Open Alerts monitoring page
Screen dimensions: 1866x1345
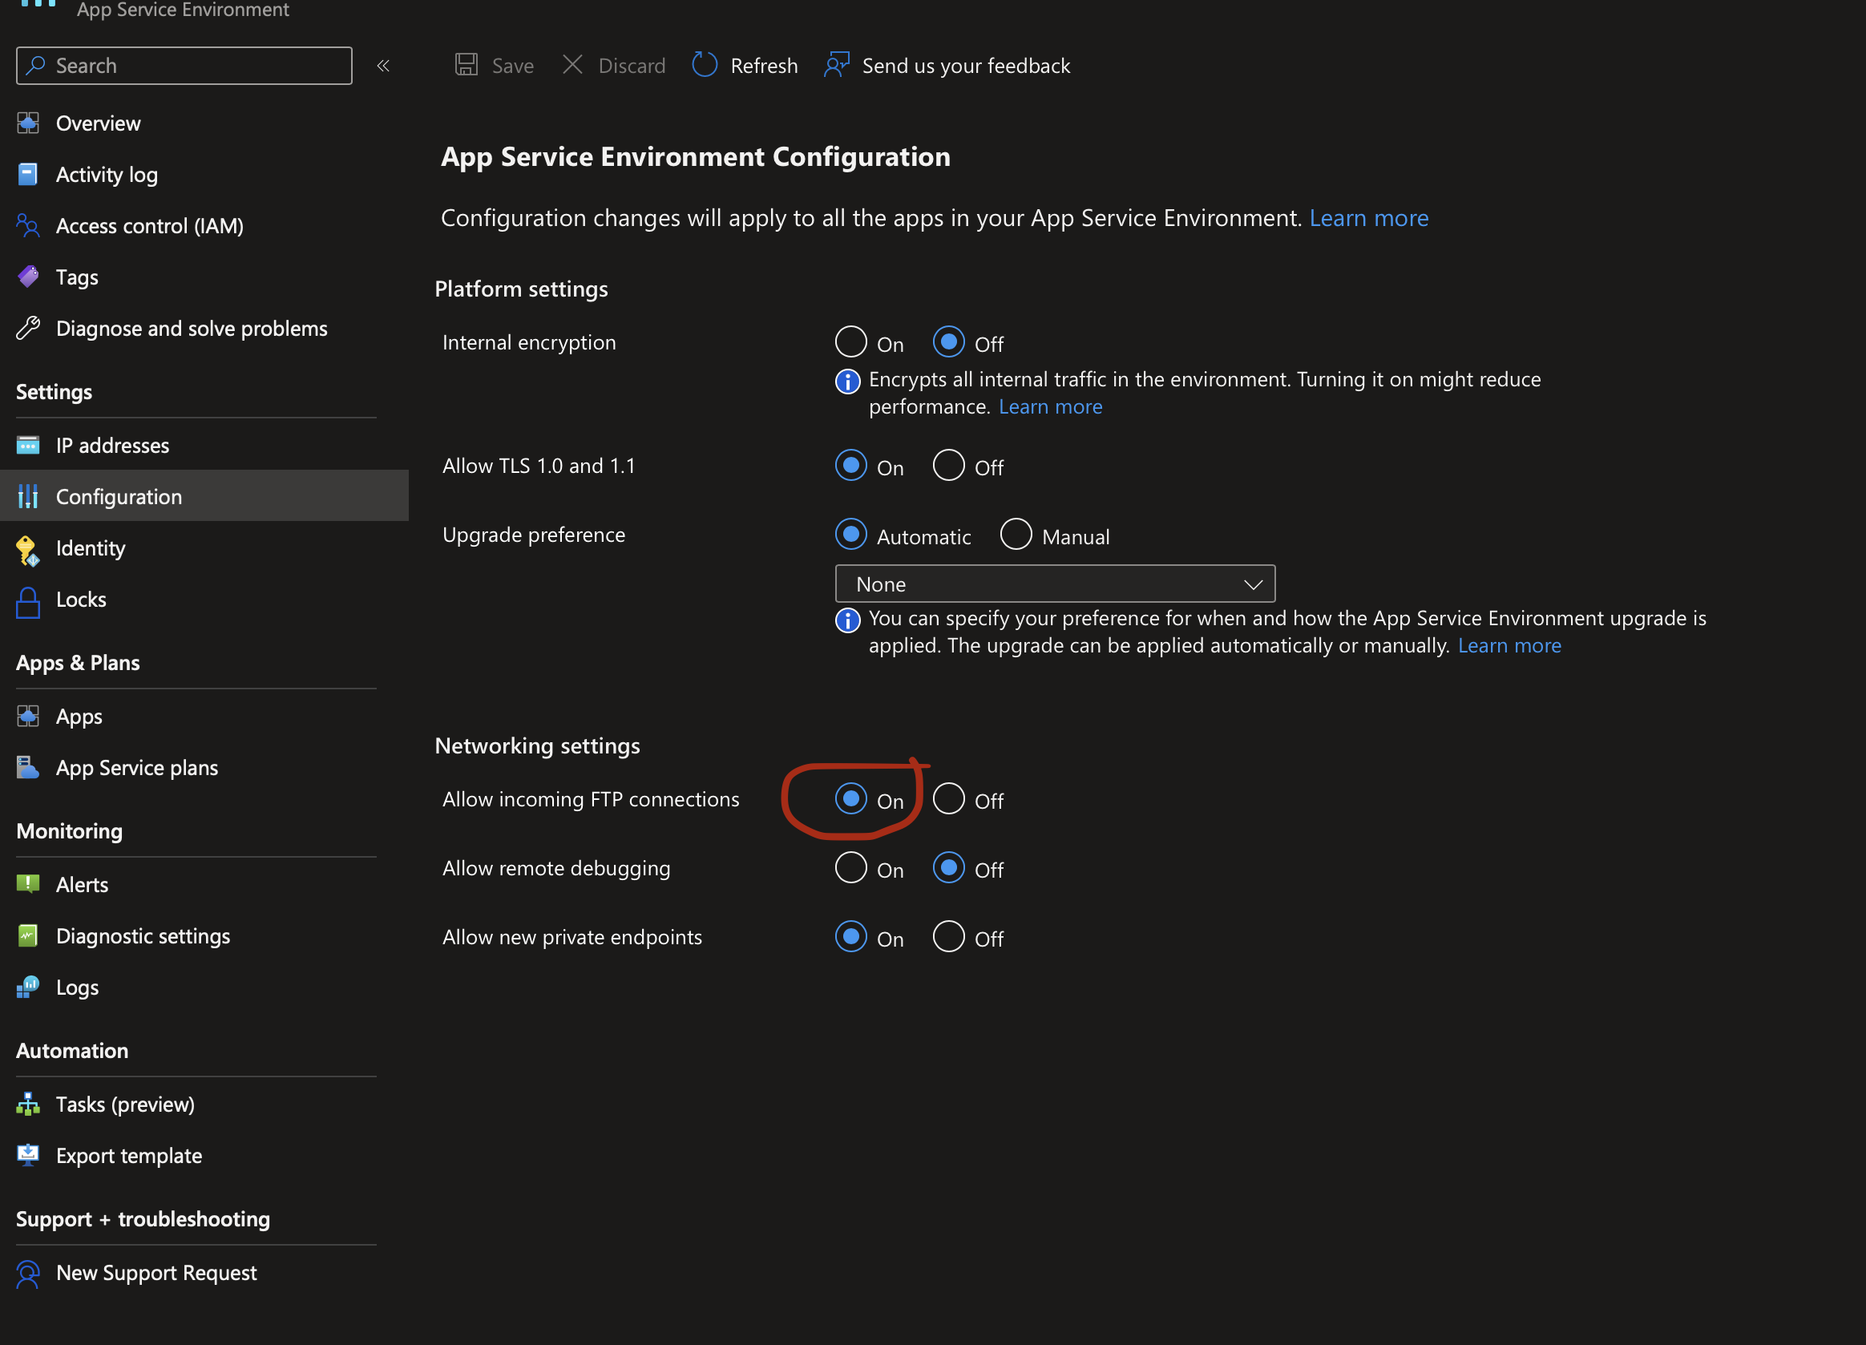tap(83, 884)
